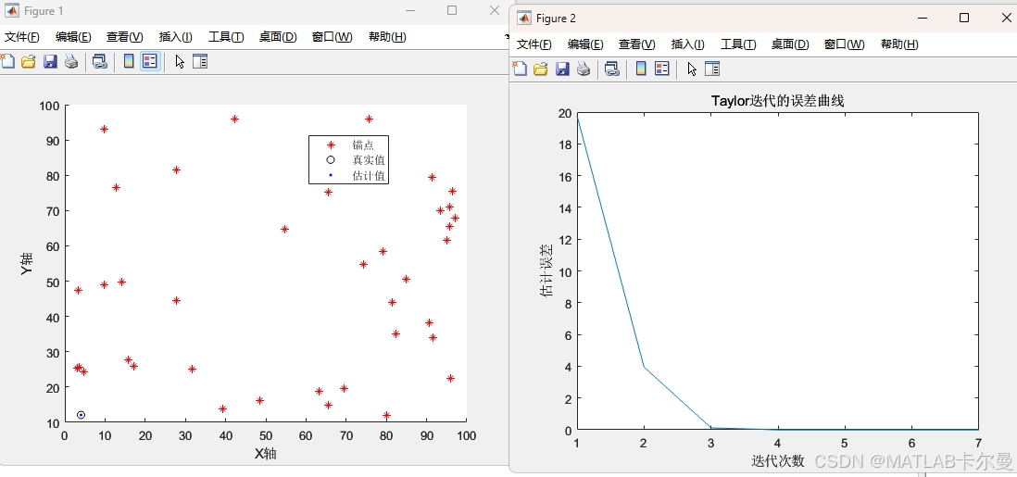Open Property Inspector icon in Figure 2
Screen dimensions: 1017x477
pyautogui.click(x=712, y=69)
